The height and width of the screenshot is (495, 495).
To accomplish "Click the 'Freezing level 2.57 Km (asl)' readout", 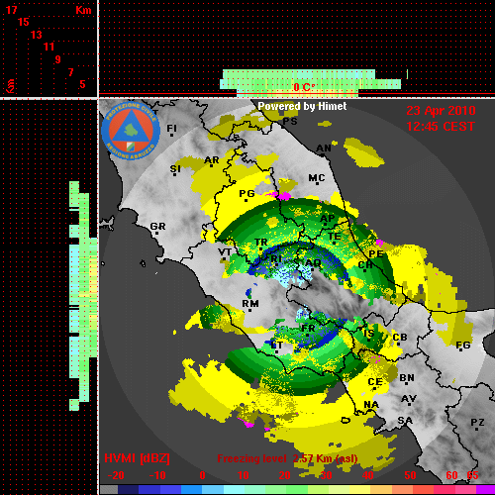I will pyautogui.click(x=287, y=458).
